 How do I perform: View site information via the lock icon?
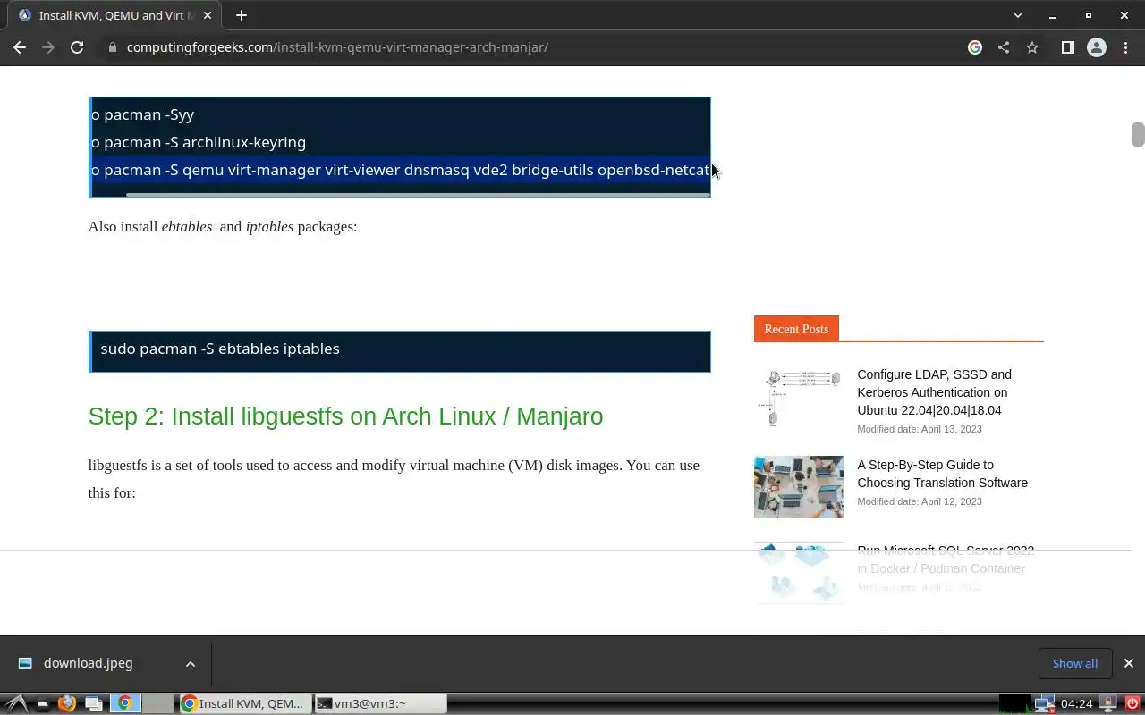click(x=113, y=47)
